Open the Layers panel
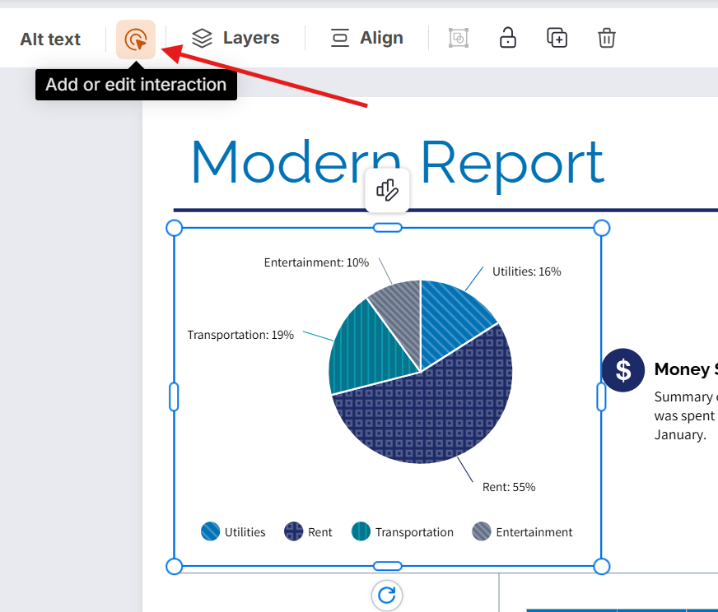Screen dimensions: 718x612 coord(235,38)
